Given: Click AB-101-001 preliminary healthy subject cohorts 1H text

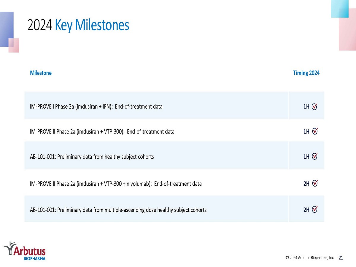Looking at the screenshot, I should [92, 157].
